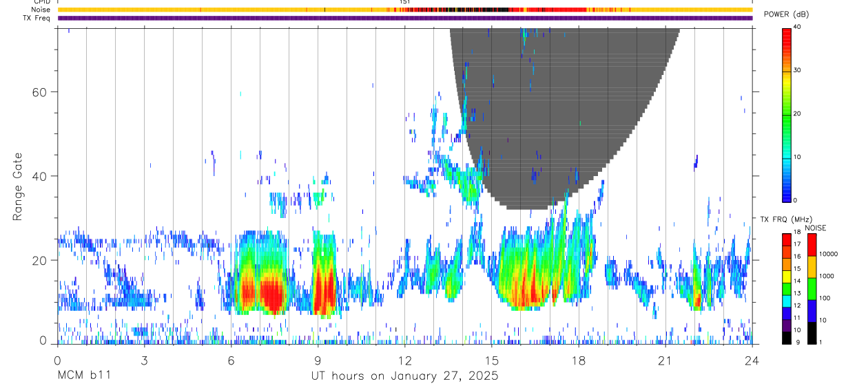Click the 10000 label on the NOISE legend
Screen dimensions: 846x390
(828, 254)
